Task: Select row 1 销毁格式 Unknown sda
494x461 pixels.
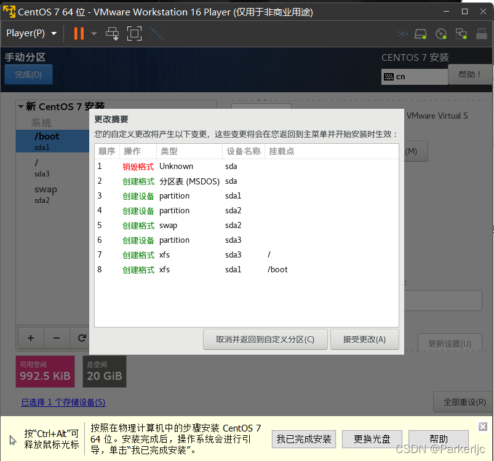Action: pyautogui.click(x=247, y=167)
